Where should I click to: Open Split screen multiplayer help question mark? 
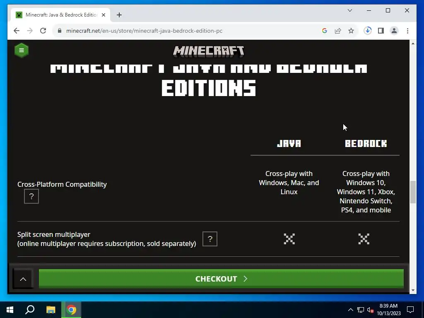coord(210,239)
